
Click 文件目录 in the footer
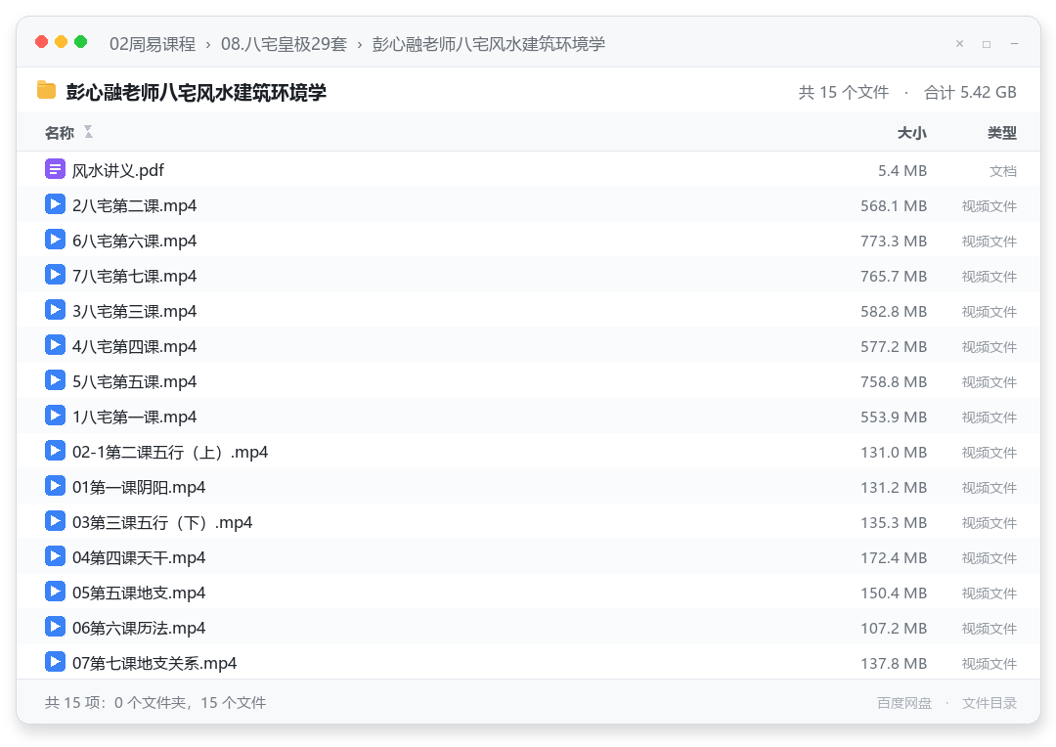pos(990,703)
